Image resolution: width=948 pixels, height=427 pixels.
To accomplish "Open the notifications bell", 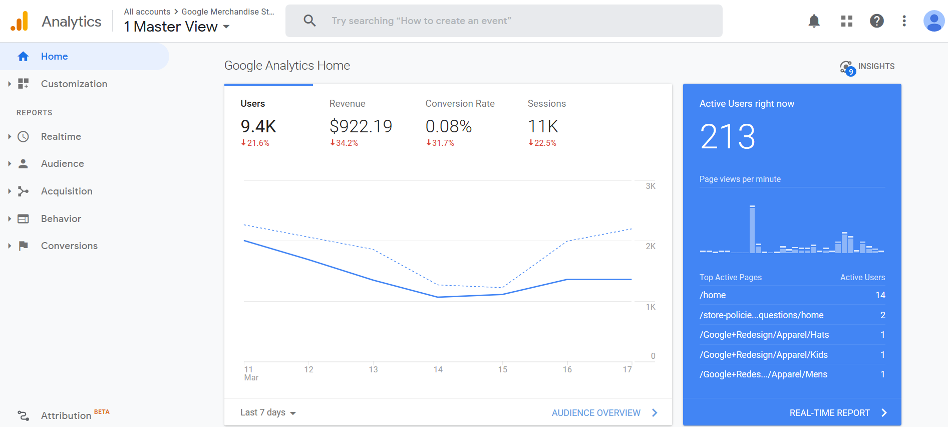I will click(x=814, y=21).
